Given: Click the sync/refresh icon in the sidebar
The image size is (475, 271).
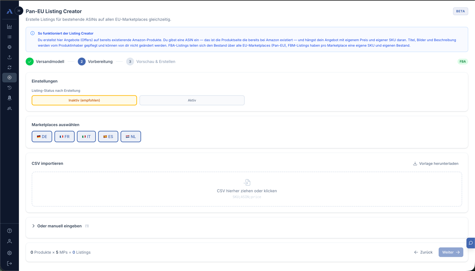Looking at the screenshot, I should 9,67.
